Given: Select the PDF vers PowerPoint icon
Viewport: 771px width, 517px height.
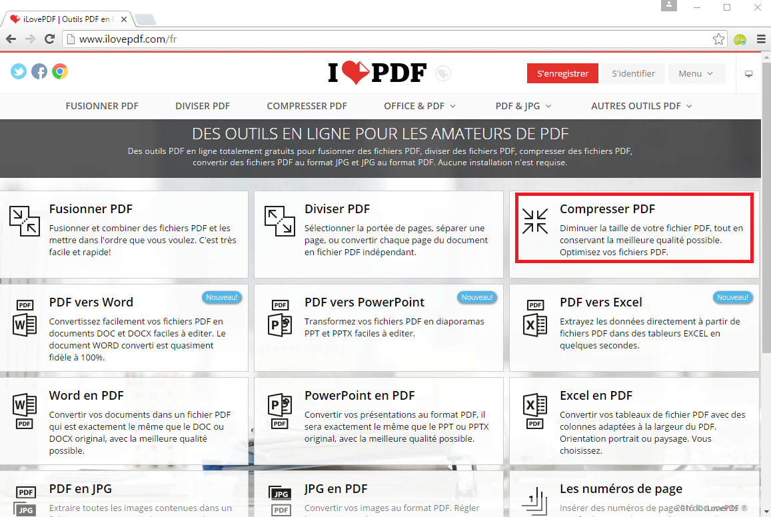Looking at the screenshot, I should click(x=280, y=318).
